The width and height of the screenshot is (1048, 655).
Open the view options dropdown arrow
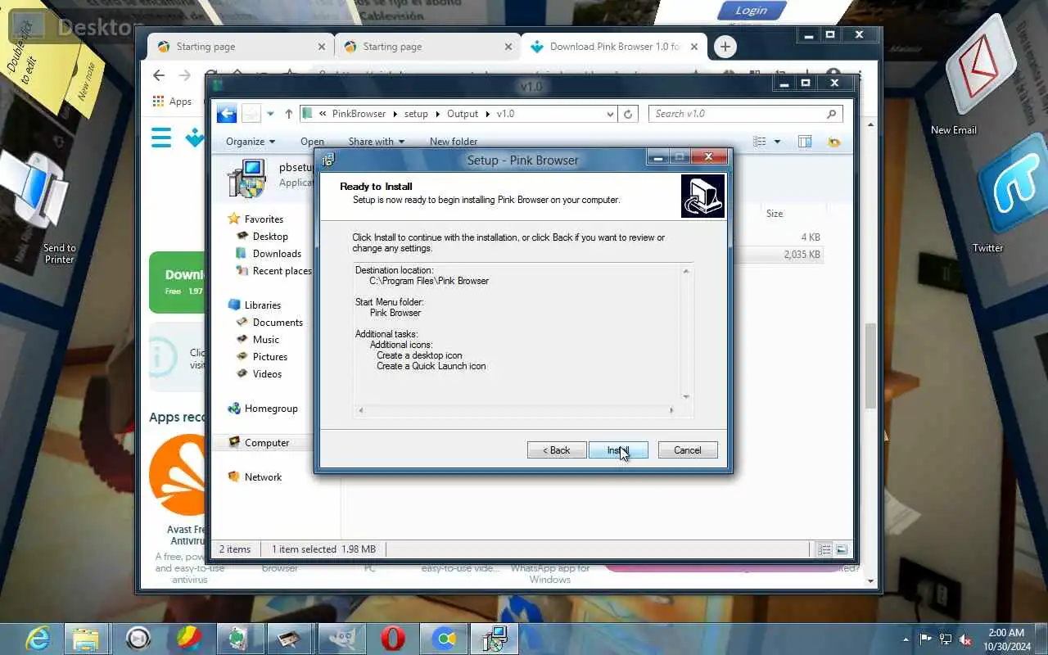pos(777,142)
